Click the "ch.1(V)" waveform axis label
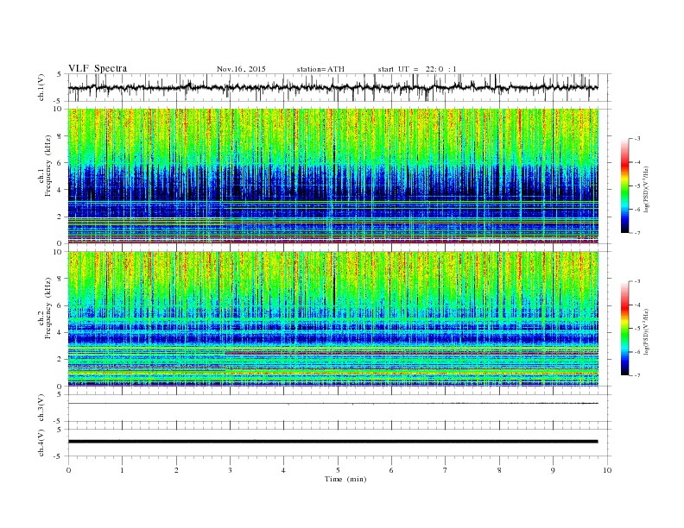The image size is (684, 528). (41, 87)
